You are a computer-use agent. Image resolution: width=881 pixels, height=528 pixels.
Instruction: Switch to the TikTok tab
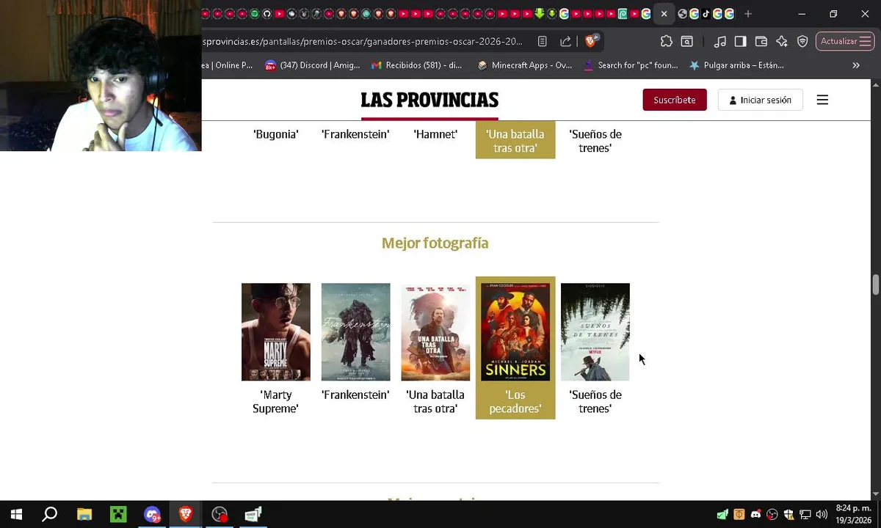[706, 14]
